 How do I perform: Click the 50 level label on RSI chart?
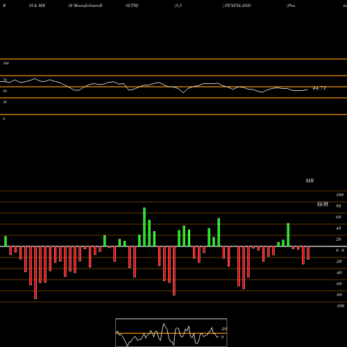coord(5,91)
